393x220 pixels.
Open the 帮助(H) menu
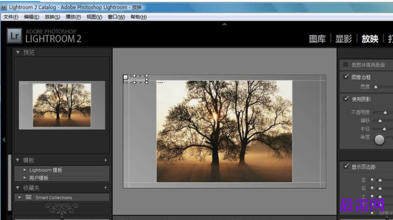(138, 17)
